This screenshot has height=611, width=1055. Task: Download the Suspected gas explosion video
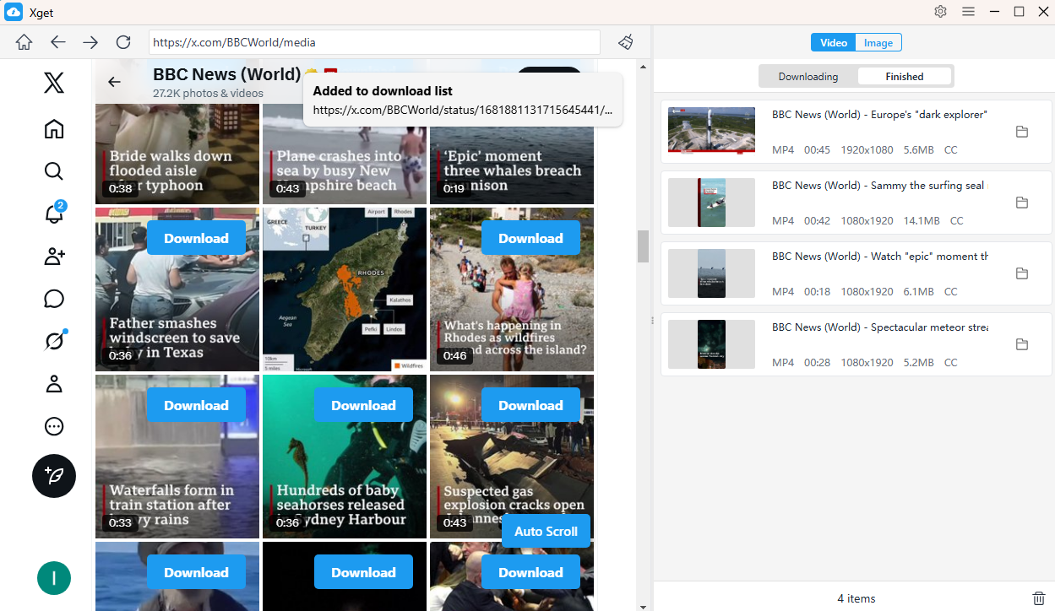click(530, 405)
